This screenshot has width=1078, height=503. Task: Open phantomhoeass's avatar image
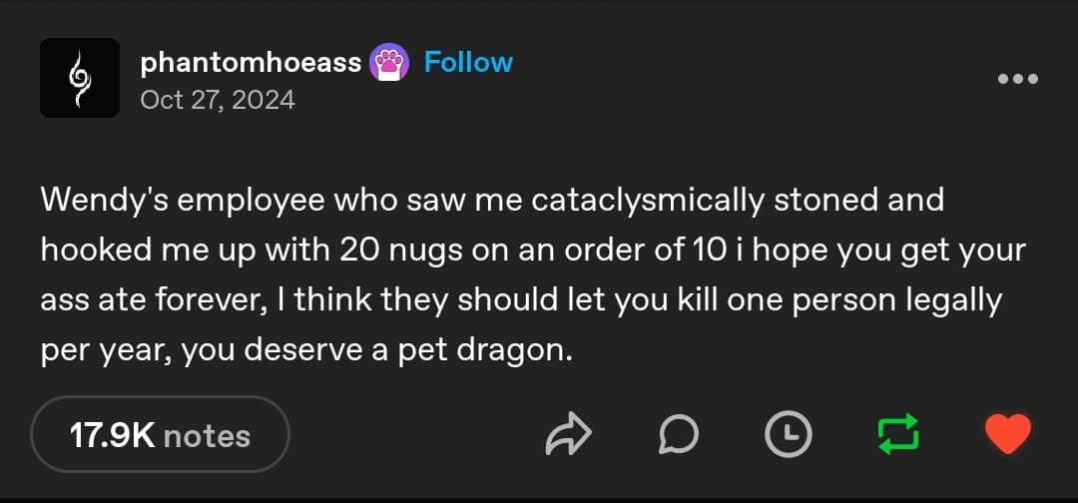click(80, 78)
